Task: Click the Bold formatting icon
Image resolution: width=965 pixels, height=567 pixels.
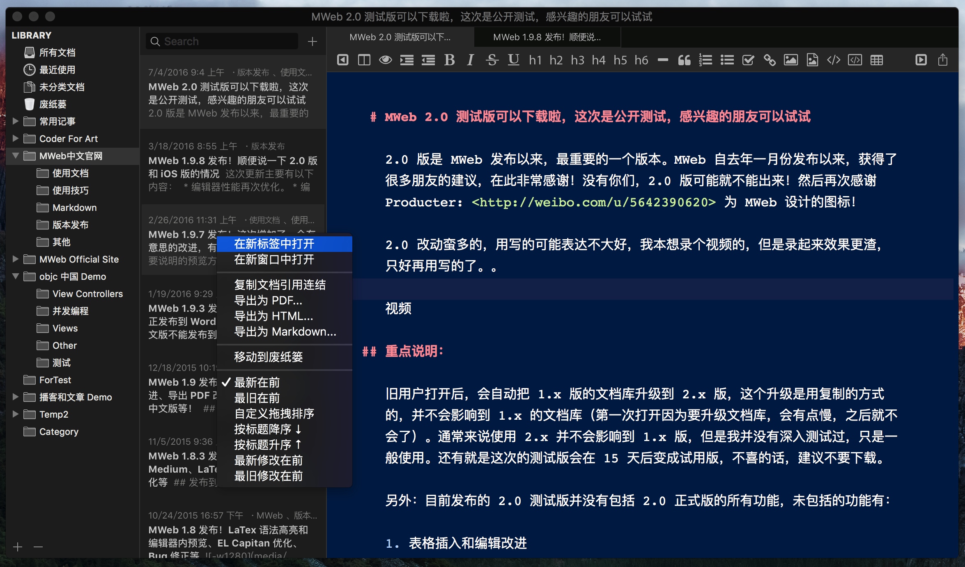Action: (x=449, y=60)
